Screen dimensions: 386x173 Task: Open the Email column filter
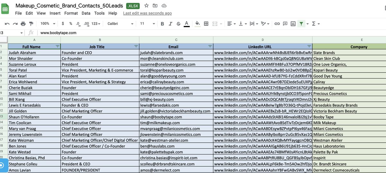[x=210, y=46]
